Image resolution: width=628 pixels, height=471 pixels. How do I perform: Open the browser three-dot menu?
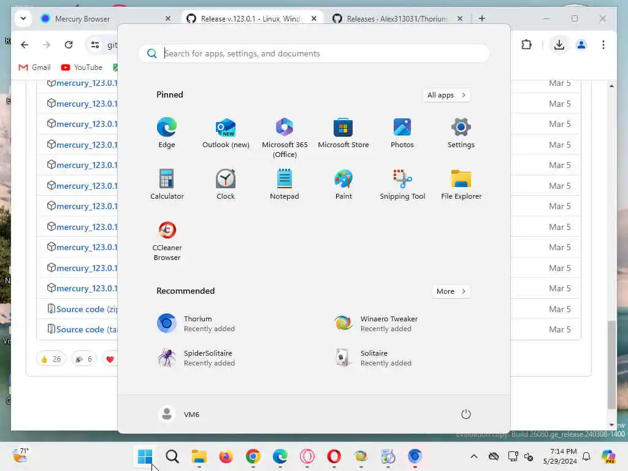coord(603,45)
